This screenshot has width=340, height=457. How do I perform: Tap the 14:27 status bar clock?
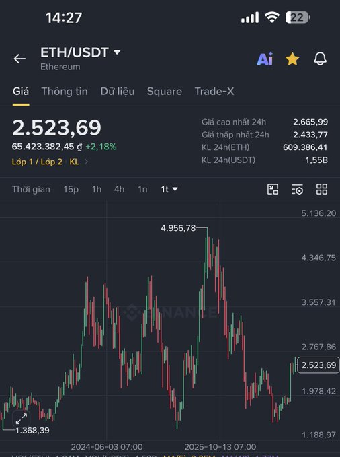[x=64, y=17]
